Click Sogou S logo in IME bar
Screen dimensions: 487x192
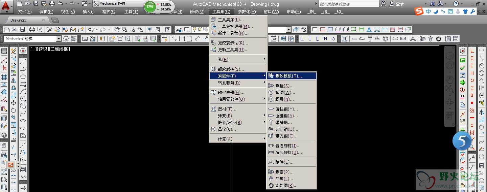coord(419,11)
